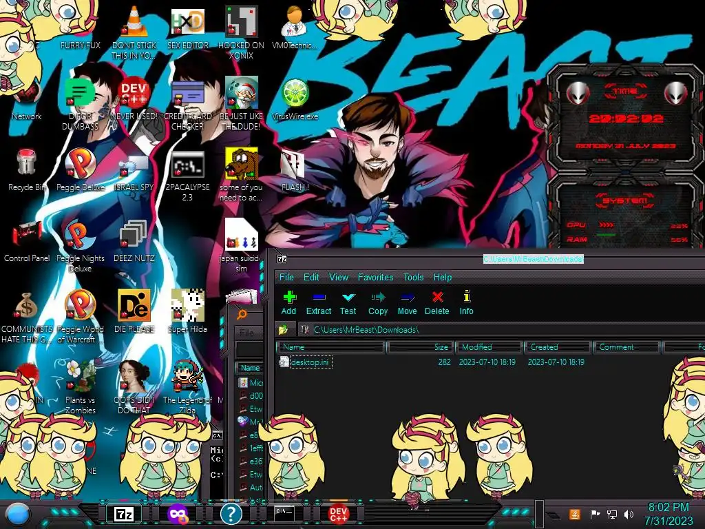Open the File menu in 7-Zip
705x529 pixels.
point(286,277)
